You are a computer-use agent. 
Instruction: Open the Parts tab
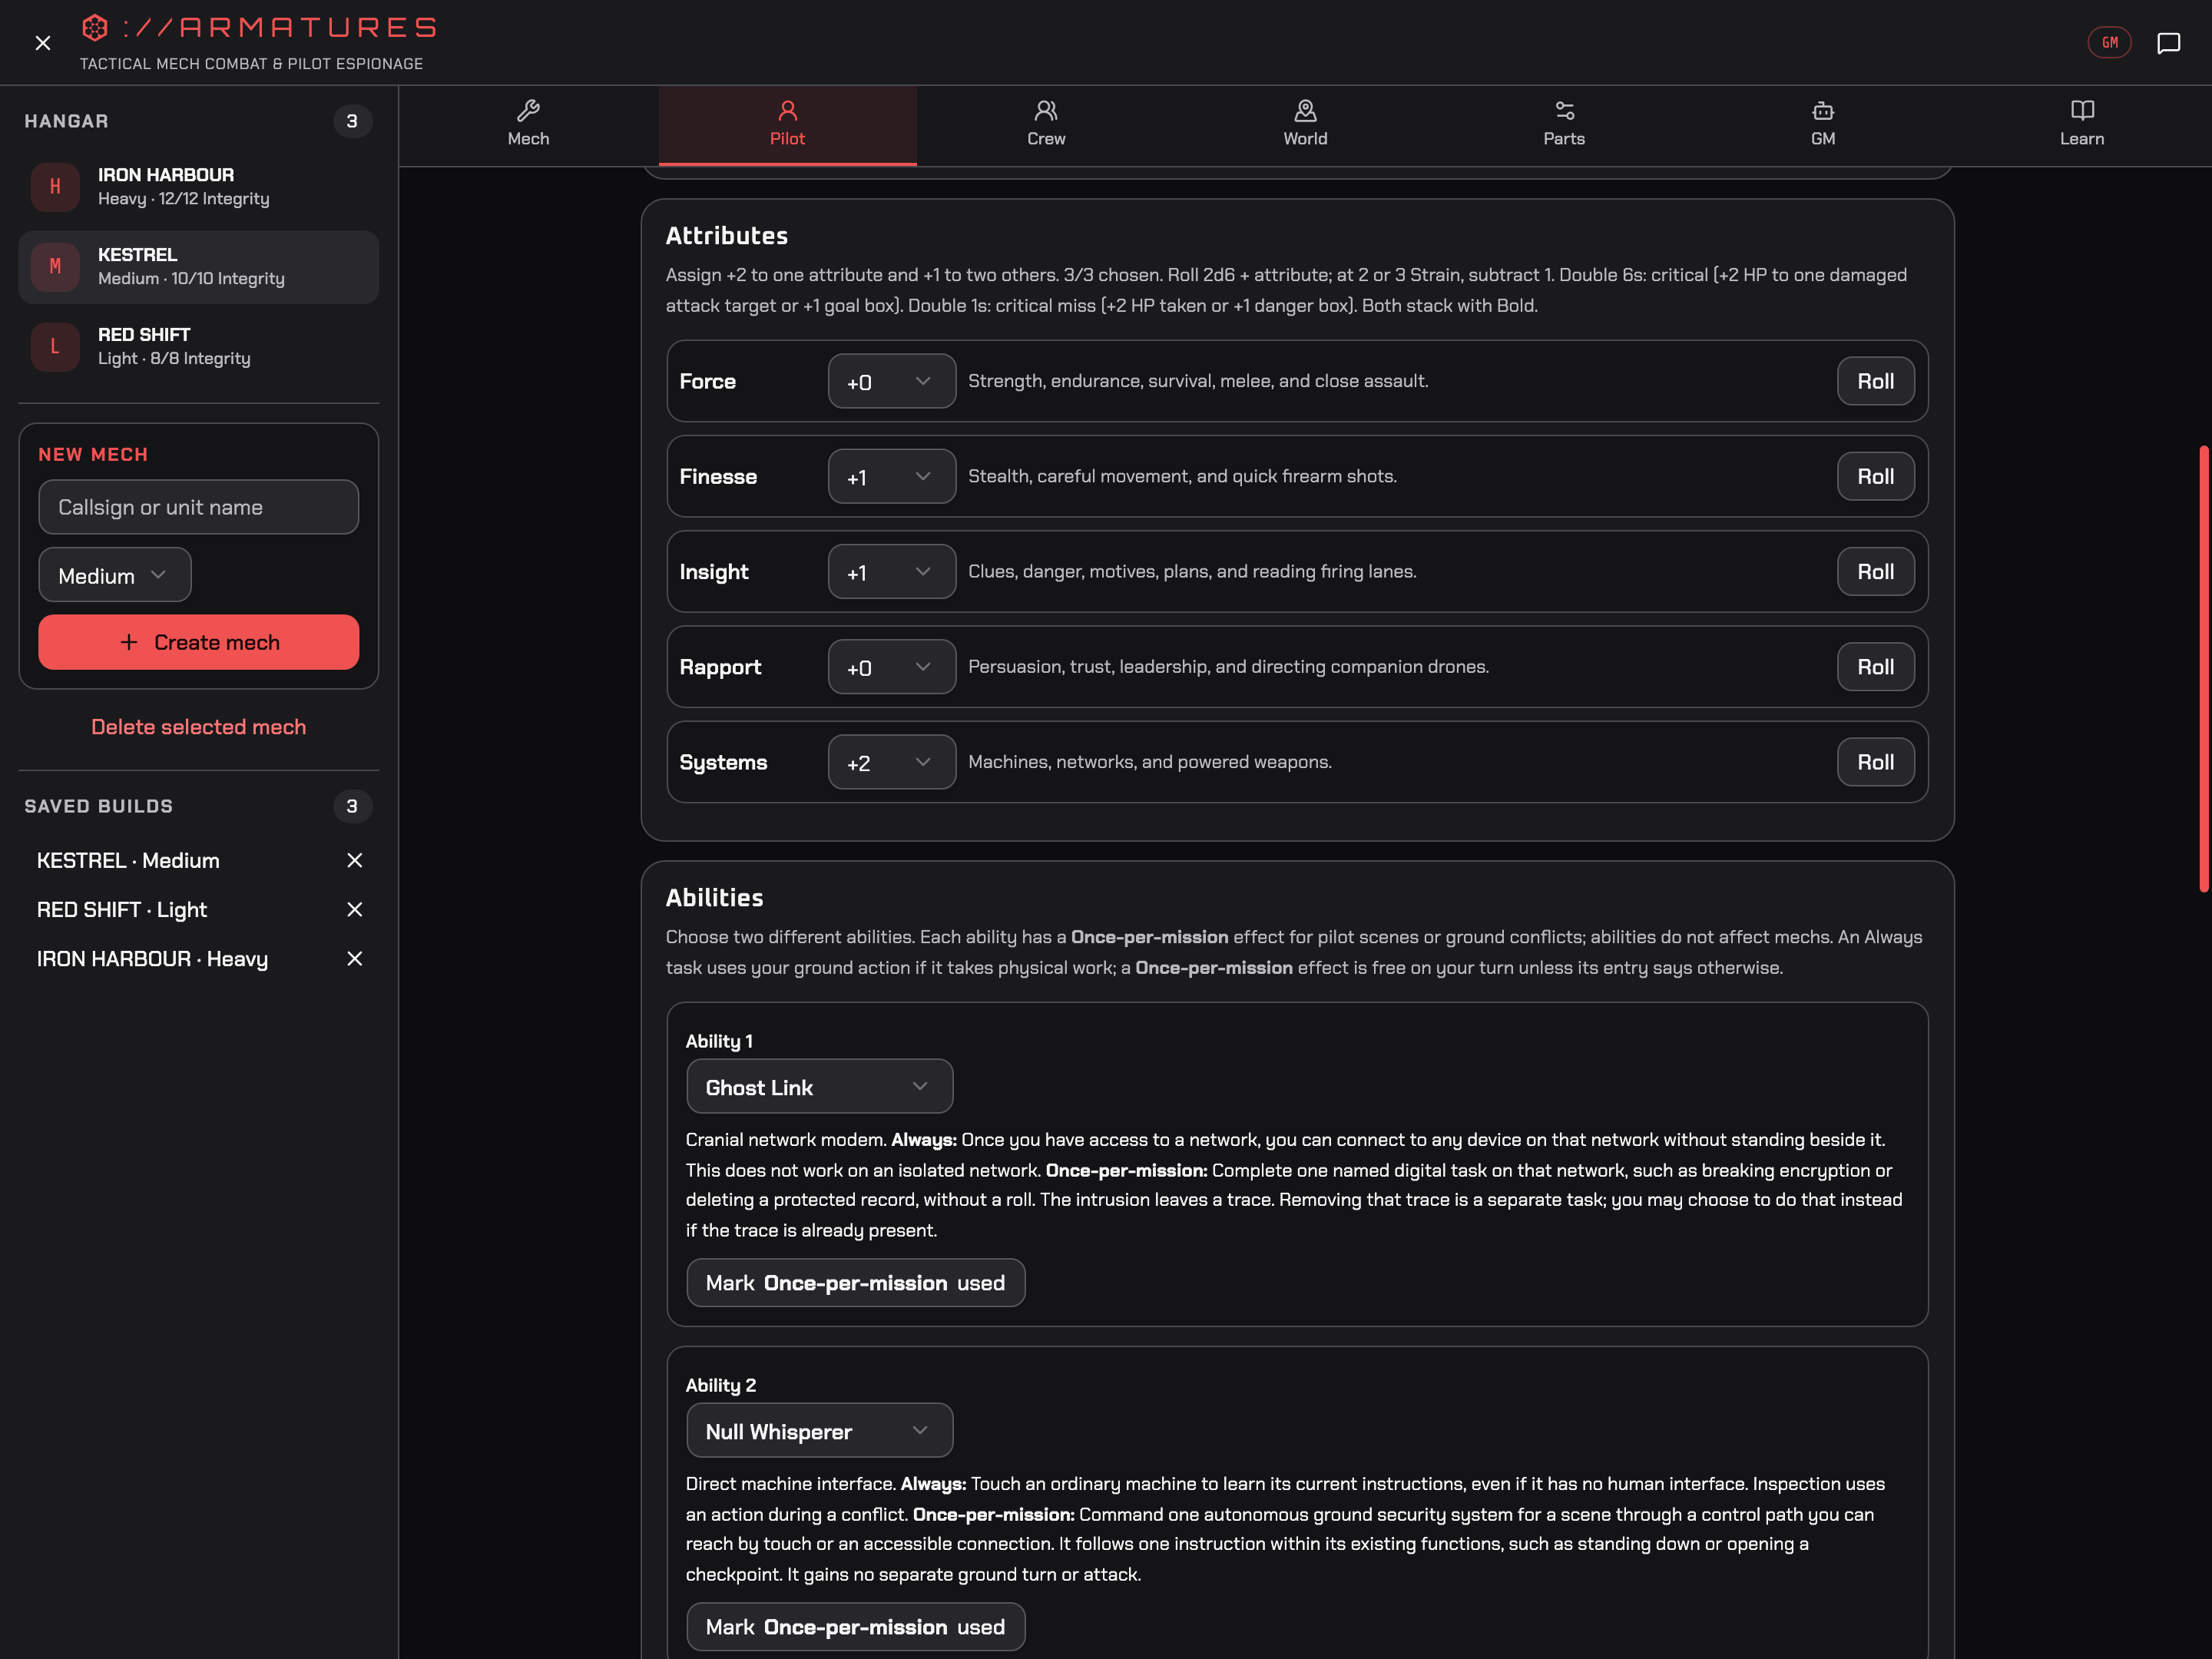coord(1564,125)
